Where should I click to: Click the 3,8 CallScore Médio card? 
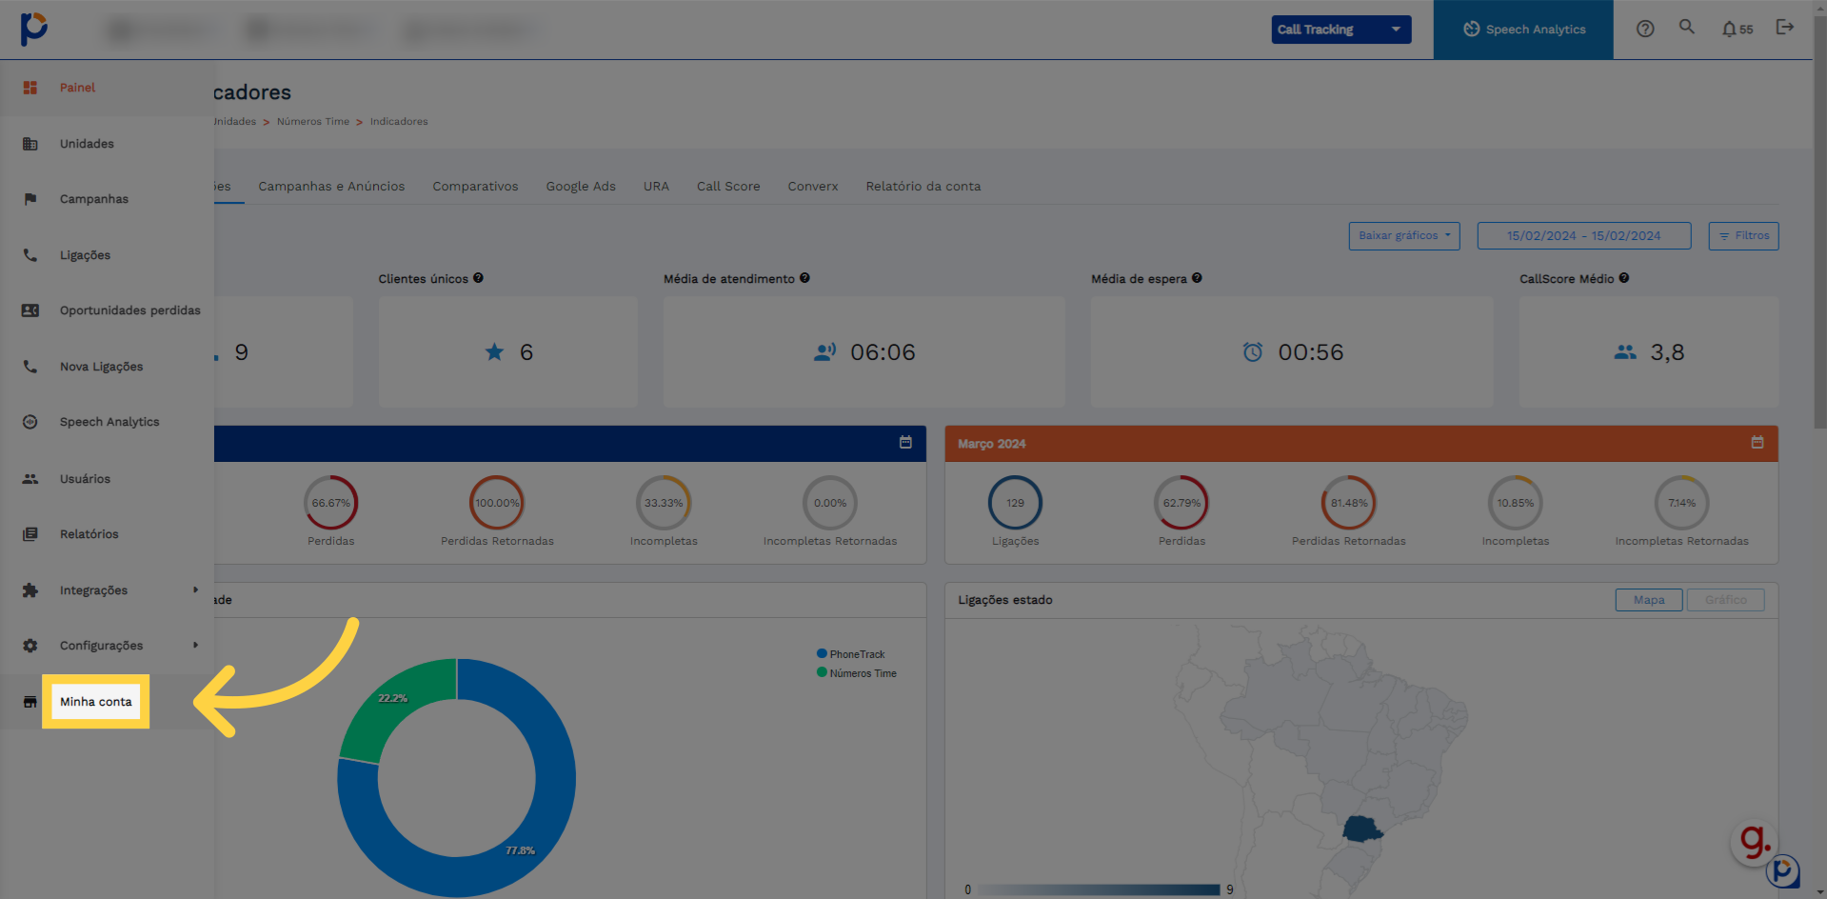point(1649,352)
